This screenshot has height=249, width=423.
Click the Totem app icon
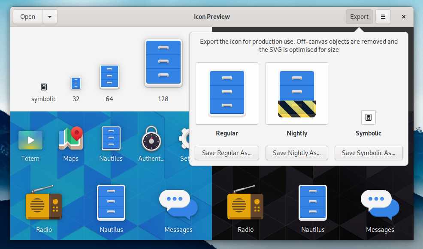click(30, 140)
